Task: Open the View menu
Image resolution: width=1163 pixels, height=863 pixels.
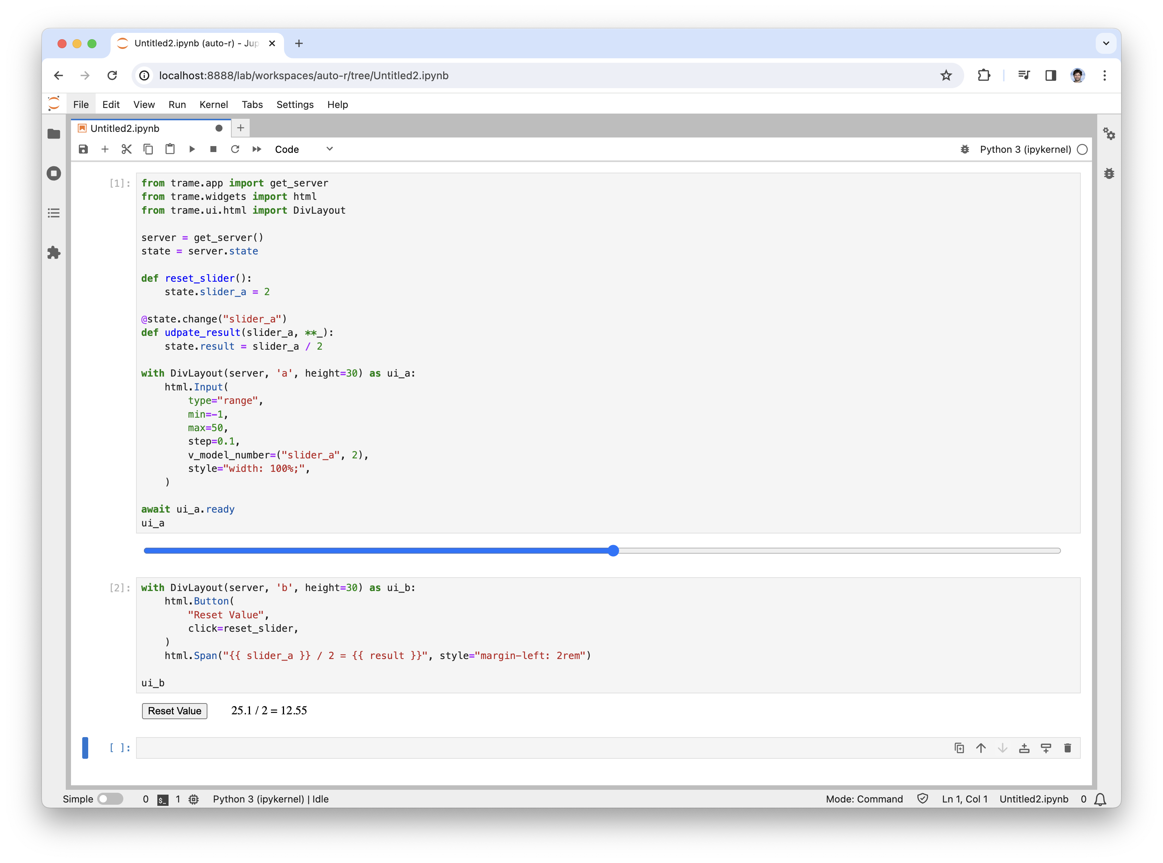Action: pos(144,105)
